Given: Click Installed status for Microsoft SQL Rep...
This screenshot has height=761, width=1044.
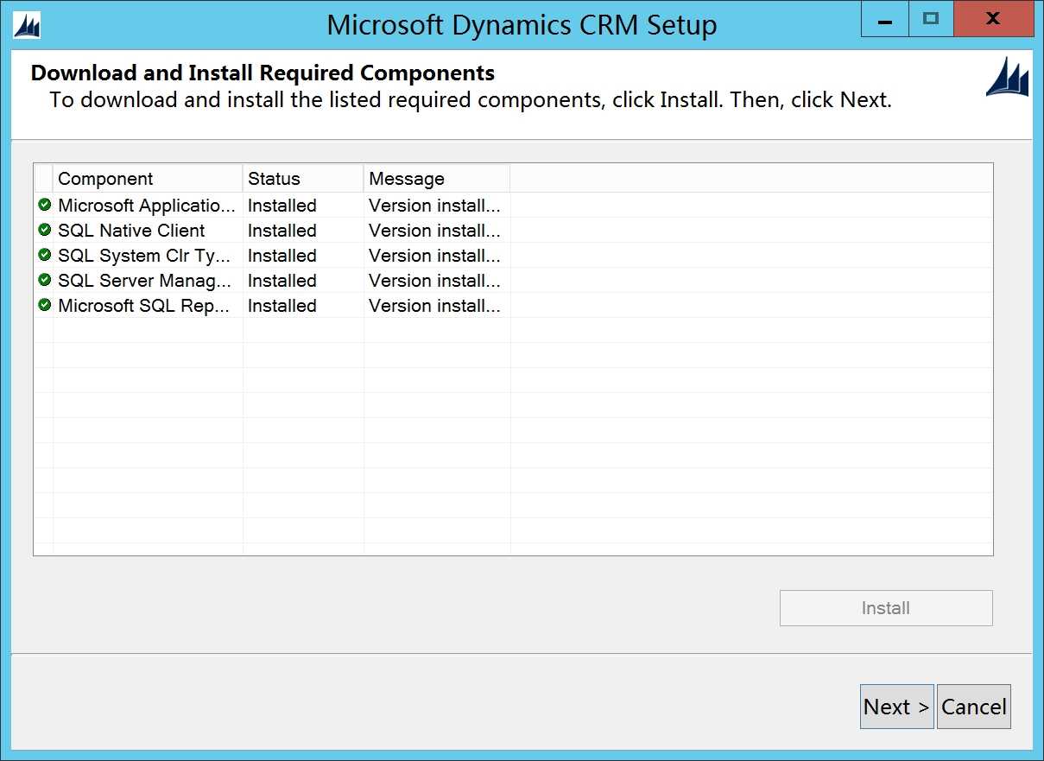Looking at the screenshot, I should point(282,306).
